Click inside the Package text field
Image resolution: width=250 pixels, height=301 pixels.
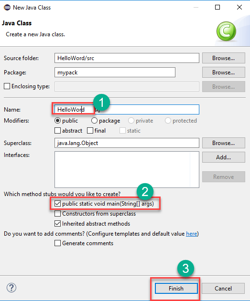pos(115,73)
